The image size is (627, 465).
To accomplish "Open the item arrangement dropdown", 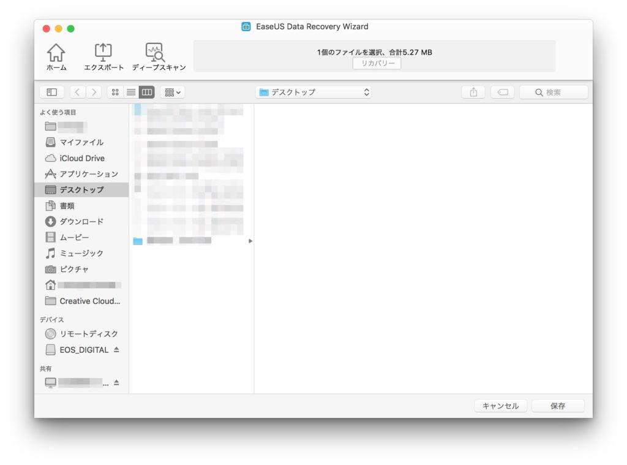I will coord(173,93).
